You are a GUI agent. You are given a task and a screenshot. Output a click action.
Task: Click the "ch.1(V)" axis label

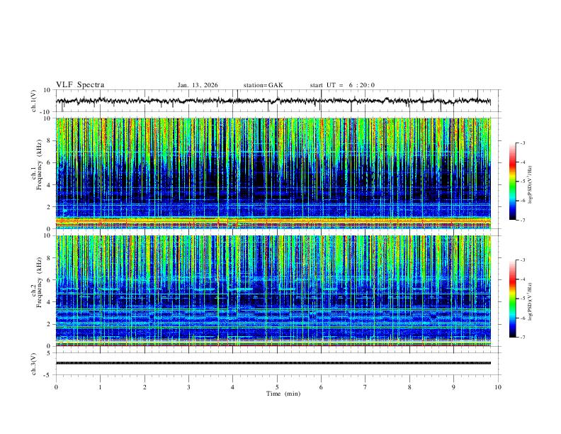(34, 101)
